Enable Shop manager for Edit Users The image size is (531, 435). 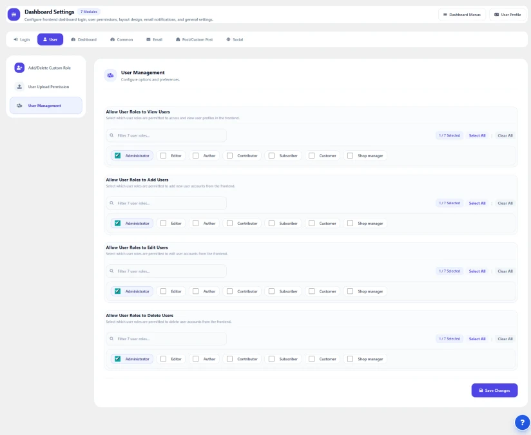click(x=350, y=291)
